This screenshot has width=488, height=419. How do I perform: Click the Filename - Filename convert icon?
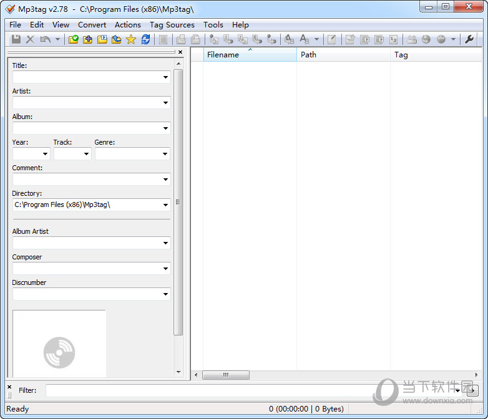[243, 39]
